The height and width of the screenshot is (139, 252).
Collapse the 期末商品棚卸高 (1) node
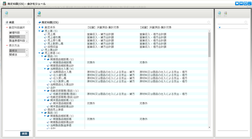pos(45,100)
